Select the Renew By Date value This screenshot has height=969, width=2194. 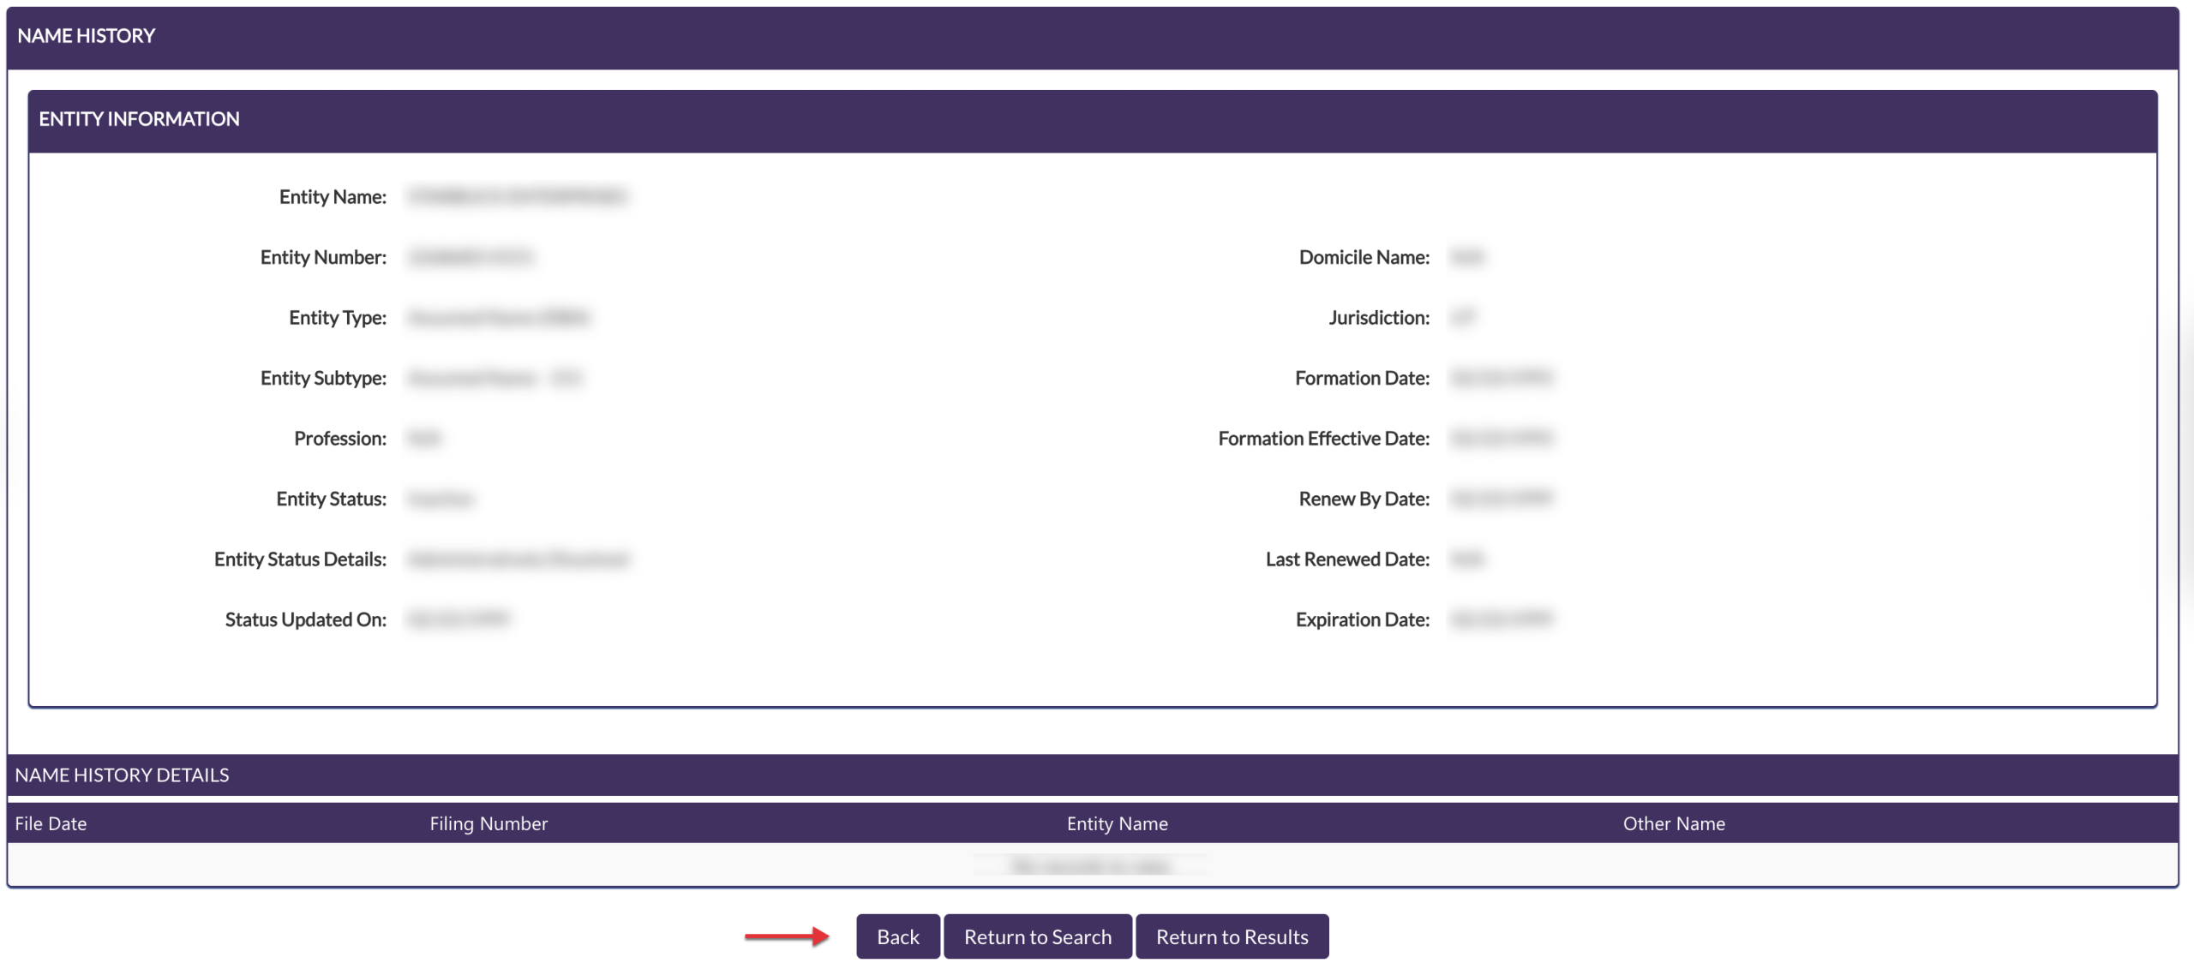1501,499
